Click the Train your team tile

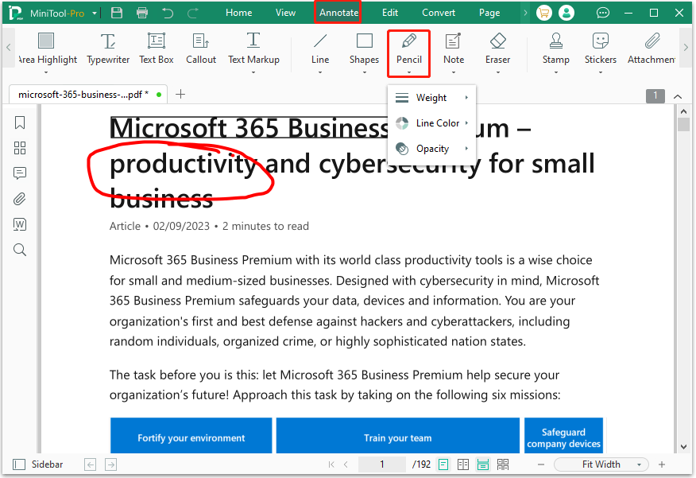pos(398,436)
